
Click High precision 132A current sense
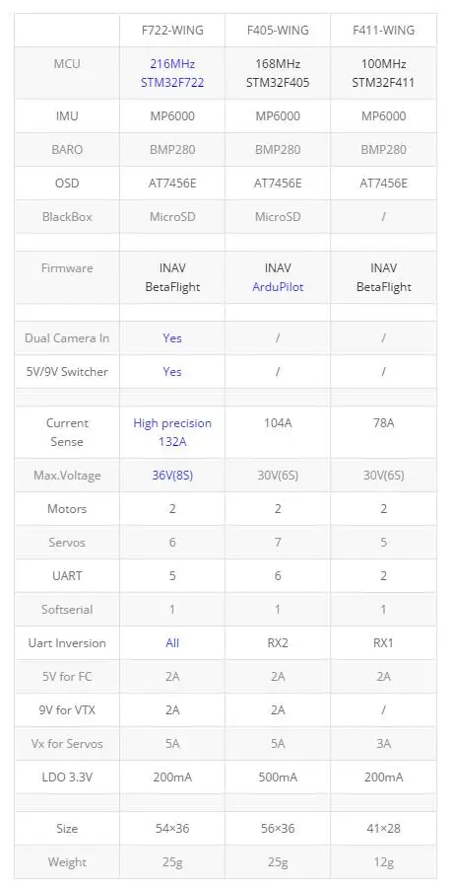point(172,432)
